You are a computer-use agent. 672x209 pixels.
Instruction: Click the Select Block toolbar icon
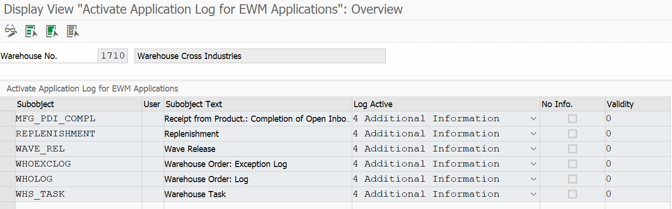point(52,31)
